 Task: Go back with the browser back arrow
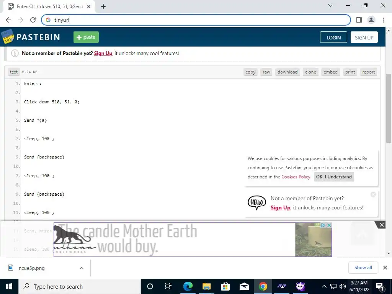point(8,20)
